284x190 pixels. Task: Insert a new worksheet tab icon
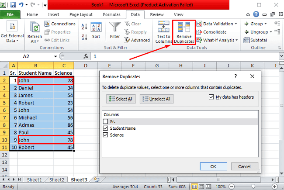[x=97, y=180]
